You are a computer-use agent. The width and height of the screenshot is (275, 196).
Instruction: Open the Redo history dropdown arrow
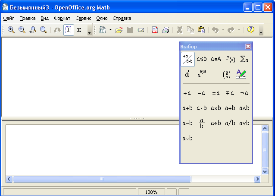(x=239, y=30)
